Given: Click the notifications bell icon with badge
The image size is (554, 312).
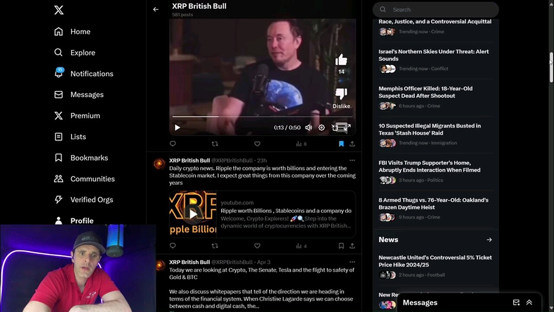Looking at the screenshot, I should (59, 73).
